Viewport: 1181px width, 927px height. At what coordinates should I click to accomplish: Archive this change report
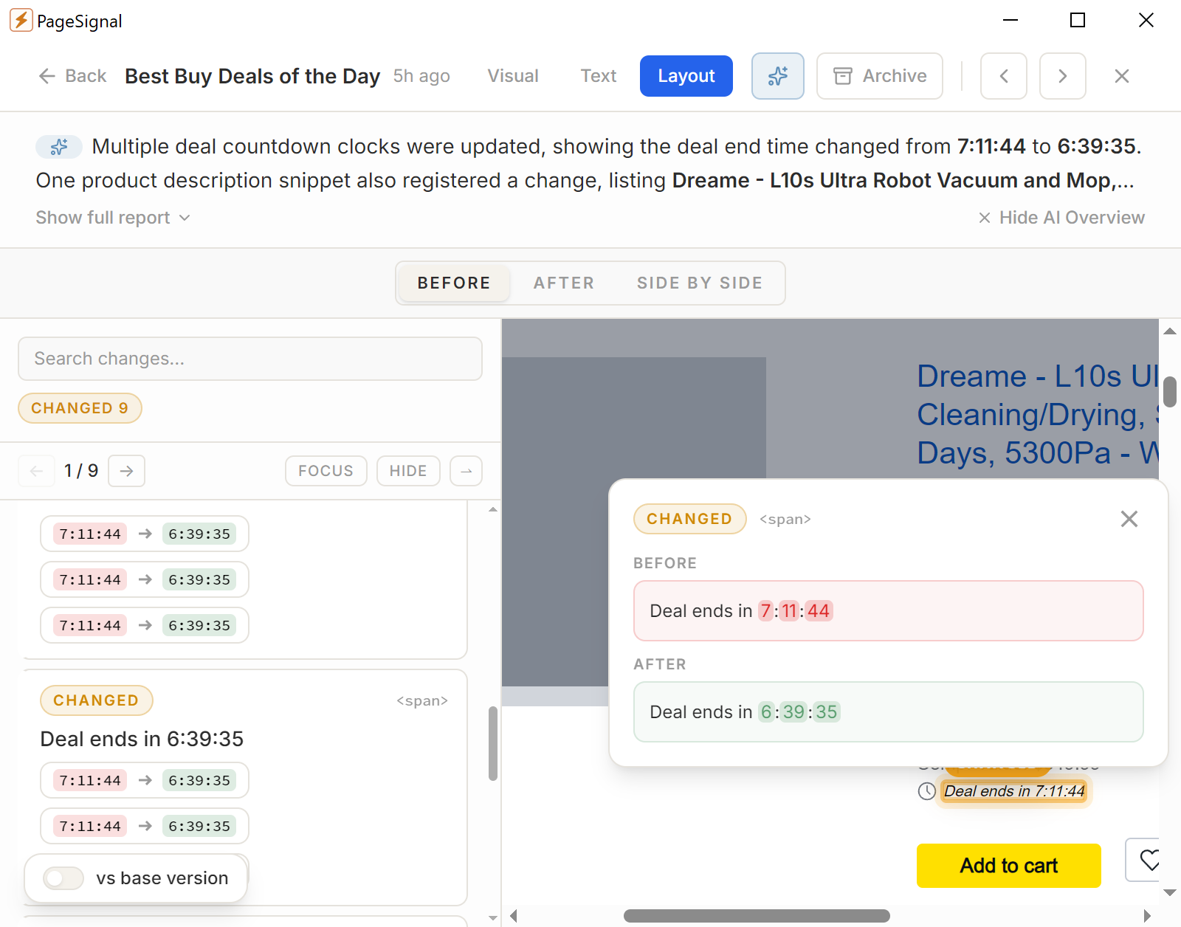click(x=880, y=76)
